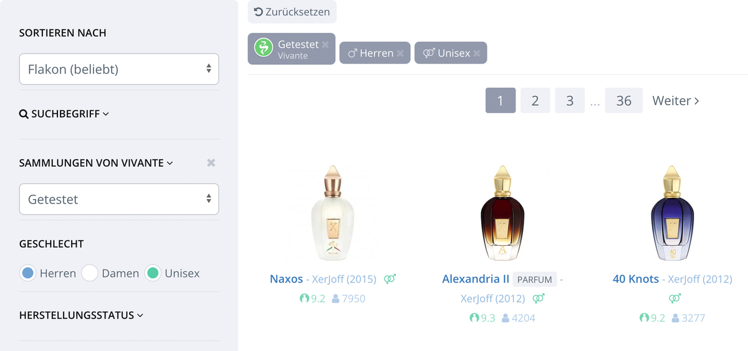Image resolution: width=748 pixels, height=351 pixels.
Task: Open the Alexandria II perfume link
Action: click(x=476, y=279)
